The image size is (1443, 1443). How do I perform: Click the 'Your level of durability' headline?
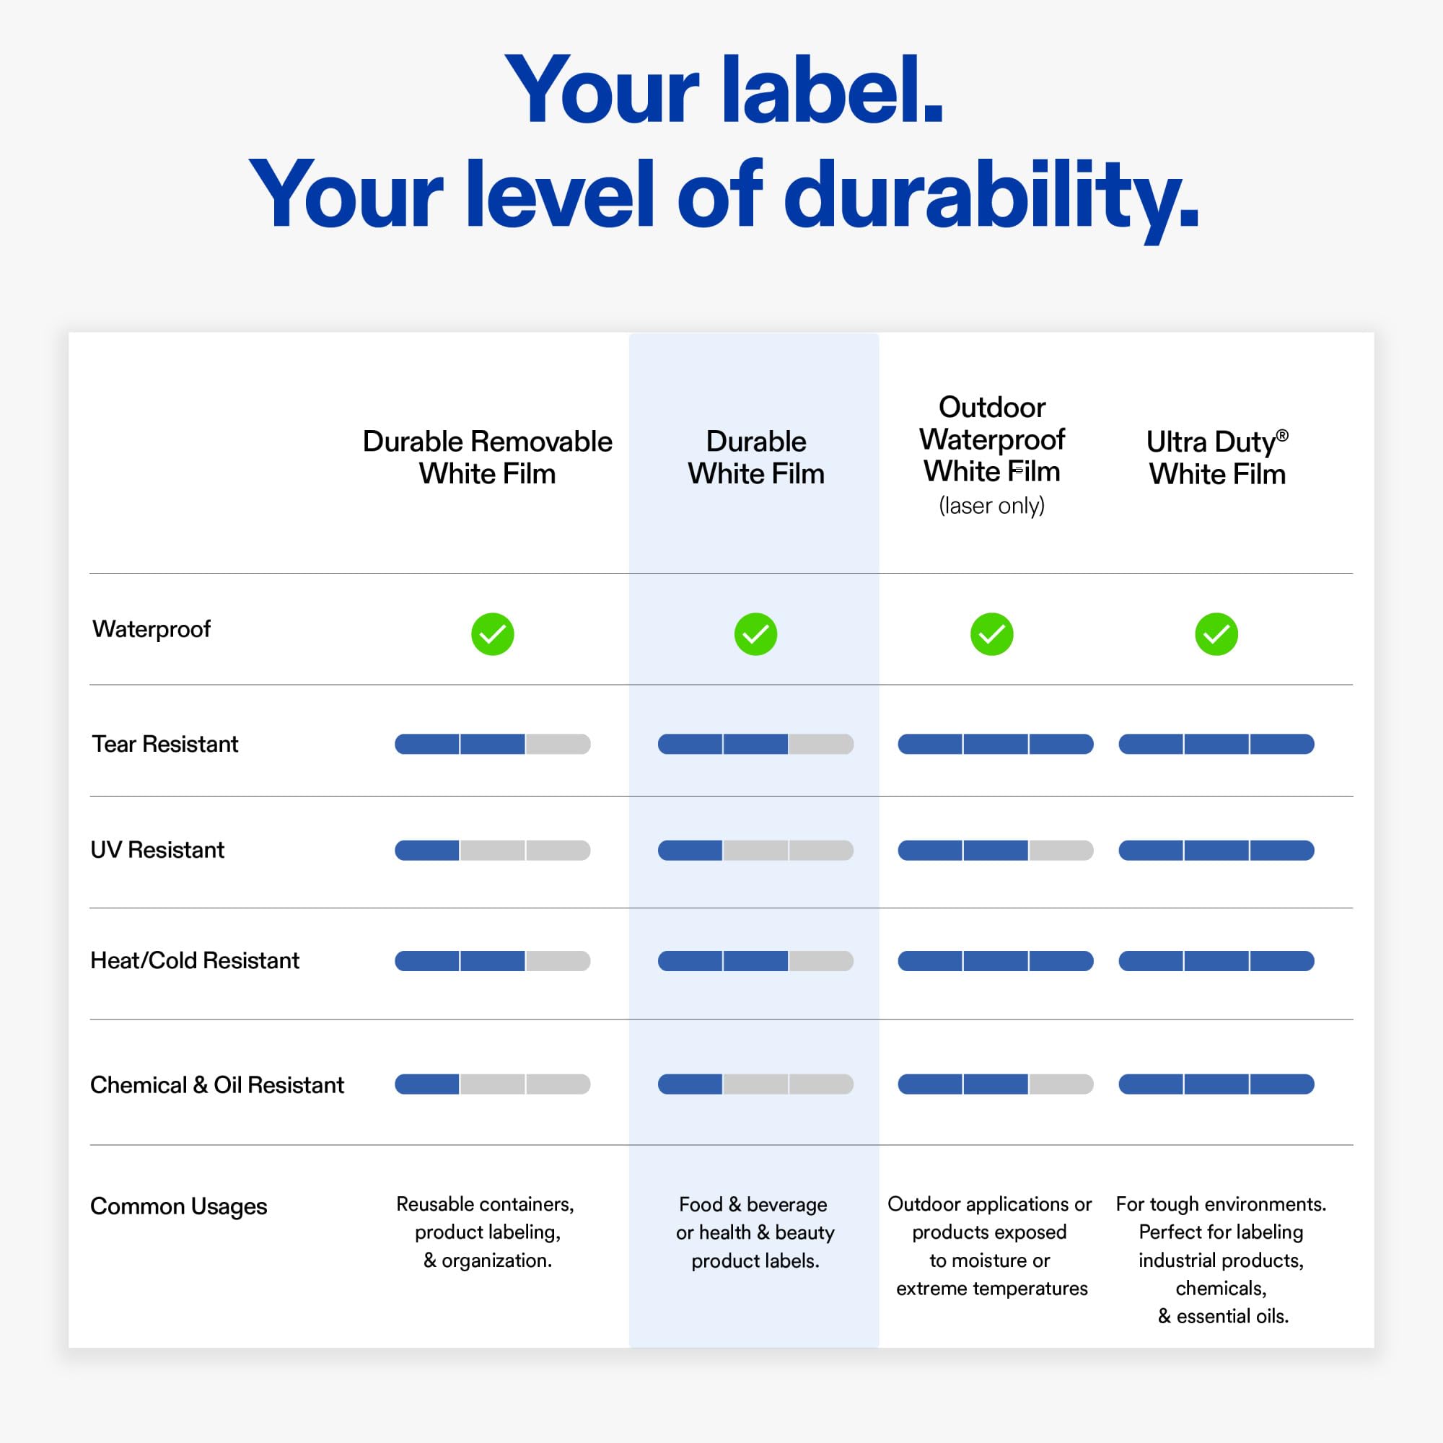721,194
